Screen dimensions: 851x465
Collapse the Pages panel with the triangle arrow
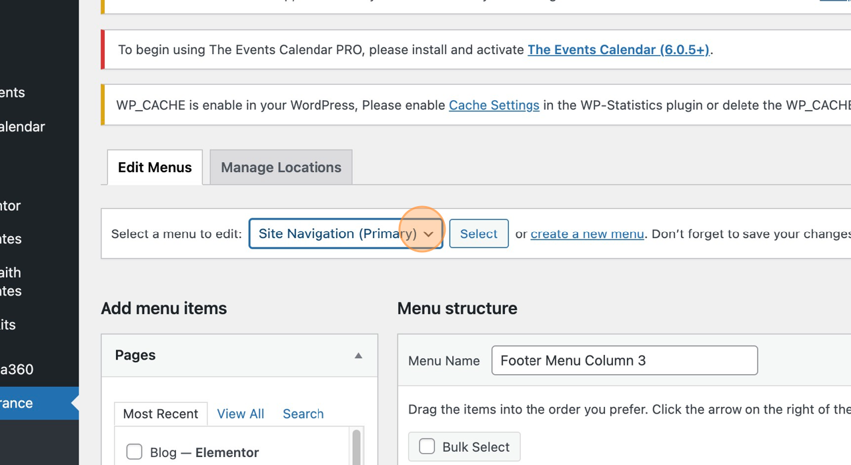coord(358,356)
